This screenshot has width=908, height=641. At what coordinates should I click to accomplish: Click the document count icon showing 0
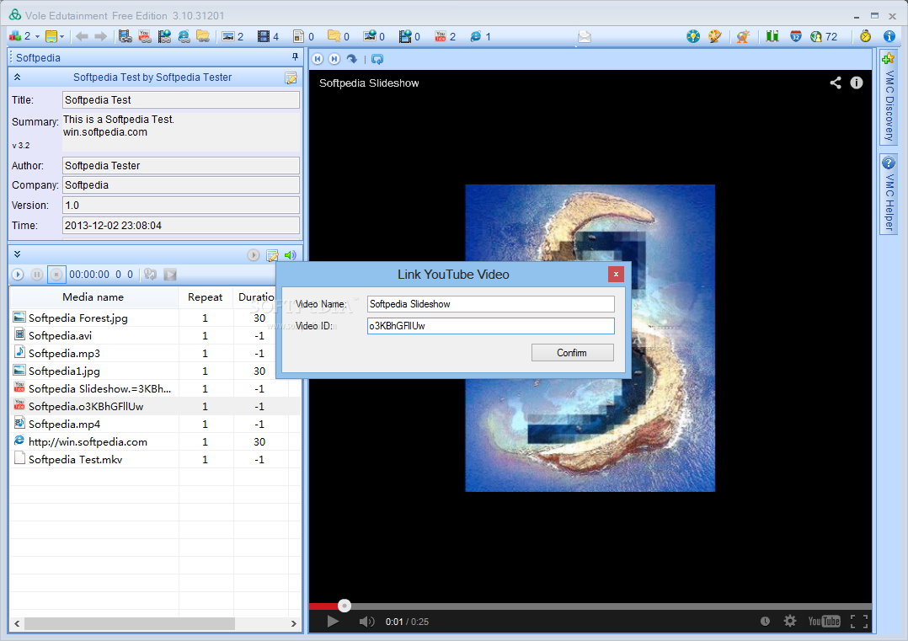(298, 36)
